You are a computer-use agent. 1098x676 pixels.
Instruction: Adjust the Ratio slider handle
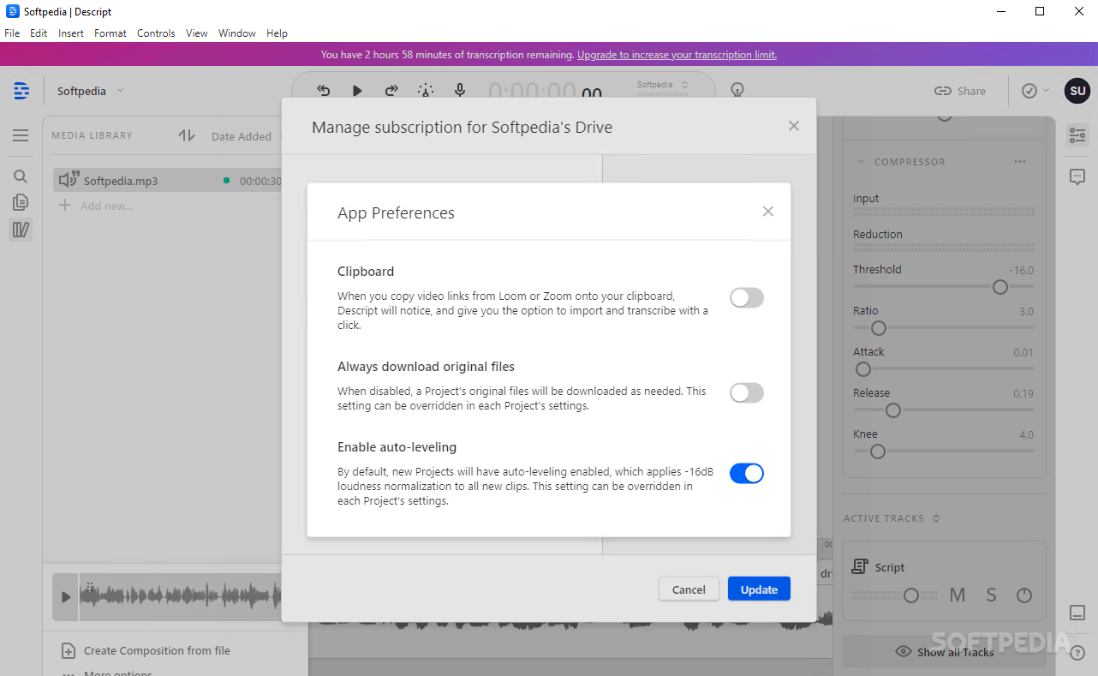(878, 328)
